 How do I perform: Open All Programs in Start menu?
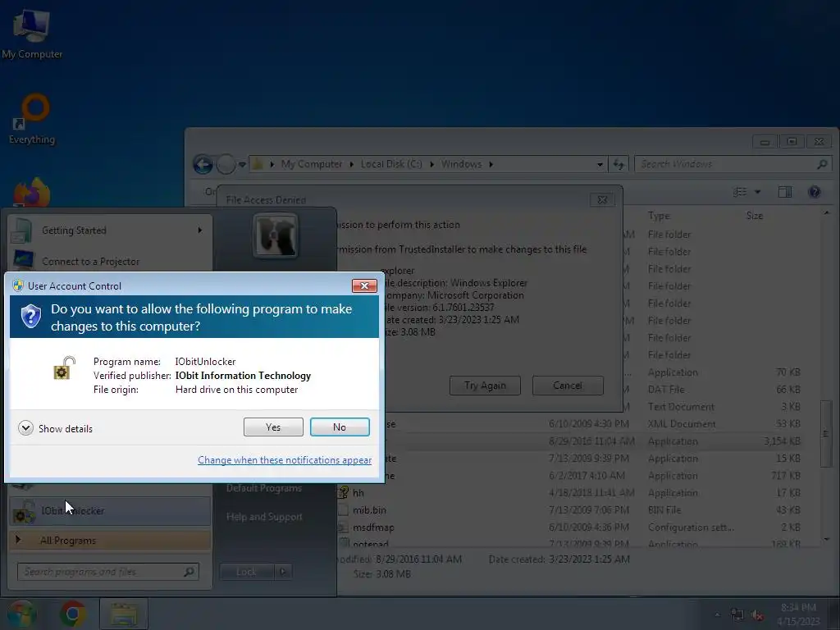(110, 540)
